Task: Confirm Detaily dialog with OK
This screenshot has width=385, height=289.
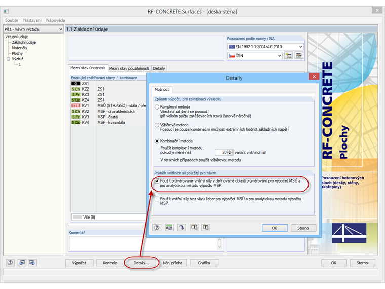Action: pos(275,228)
